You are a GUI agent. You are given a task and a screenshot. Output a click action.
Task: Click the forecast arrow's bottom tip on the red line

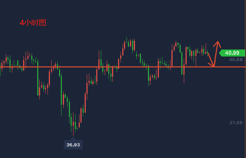[213, 66]
